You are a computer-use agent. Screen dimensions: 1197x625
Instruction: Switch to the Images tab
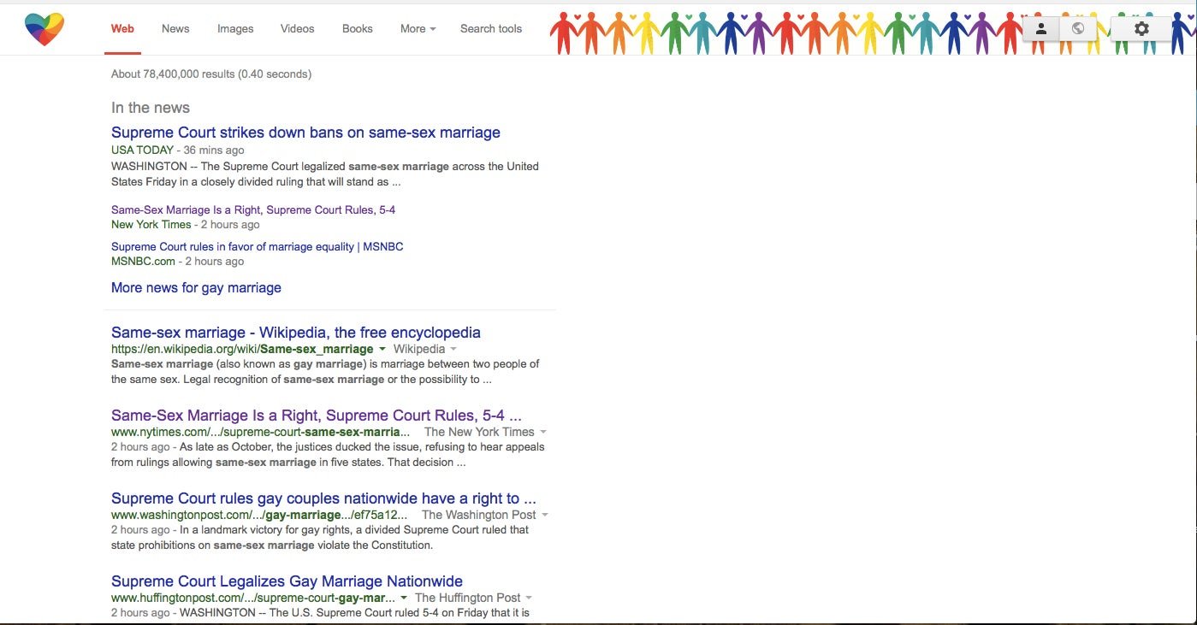(235, 28)
